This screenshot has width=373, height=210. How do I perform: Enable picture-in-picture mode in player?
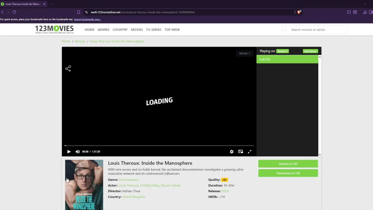pos(241,152)
